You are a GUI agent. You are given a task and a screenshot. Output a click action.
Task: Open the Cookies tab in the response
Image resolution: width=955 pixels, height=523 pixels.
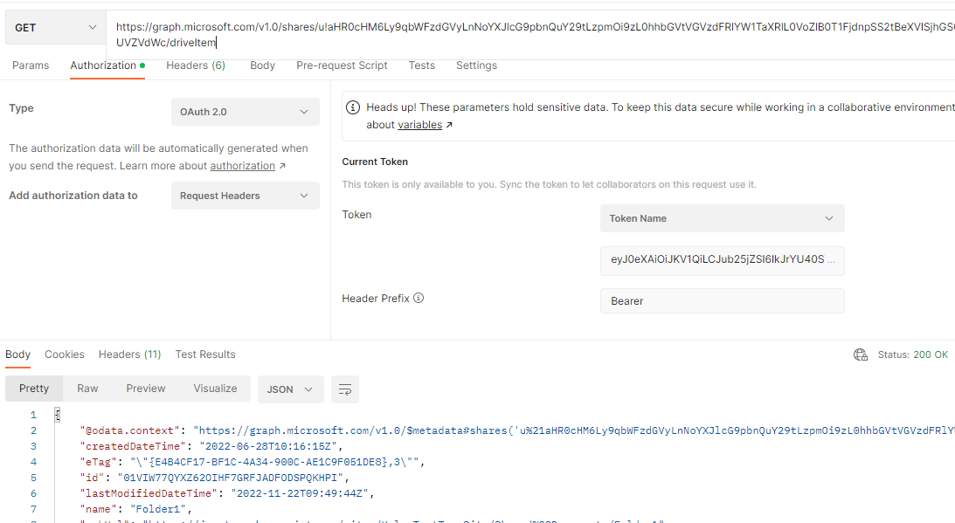(65, 354)
